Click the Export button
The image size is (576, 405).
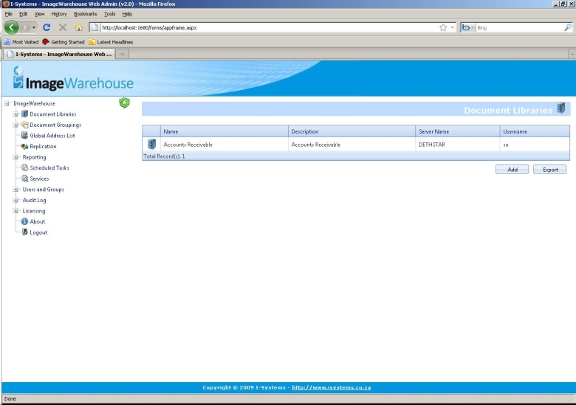point(550,170)
